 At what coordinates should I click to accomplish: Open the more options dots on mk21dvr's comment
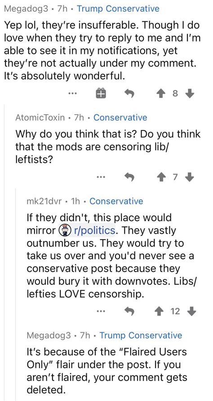(x=101, y=311)
